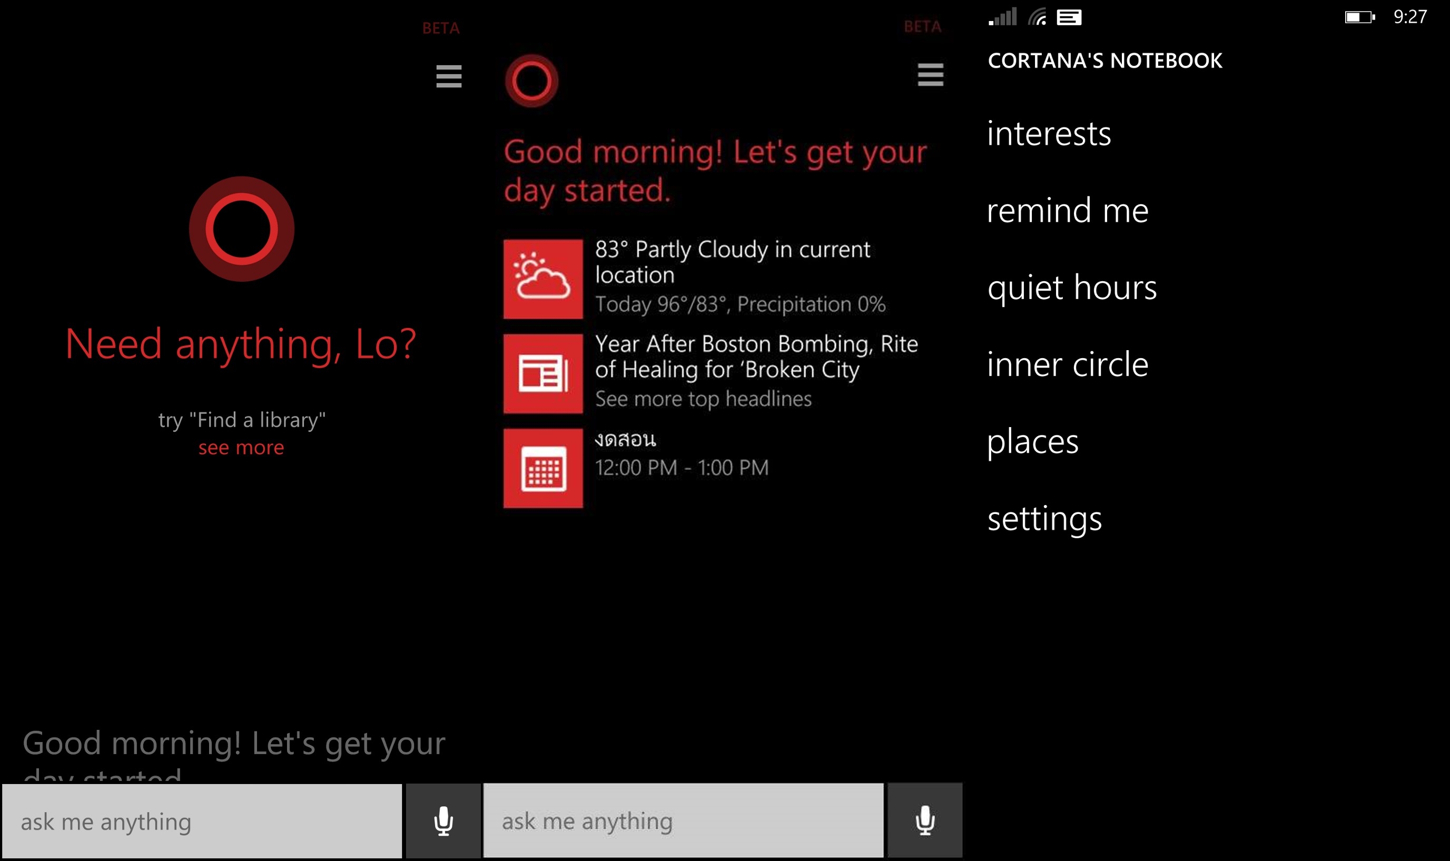
Task: Open the calendar appointment tile icon
Action: click(x=543, y=468)
